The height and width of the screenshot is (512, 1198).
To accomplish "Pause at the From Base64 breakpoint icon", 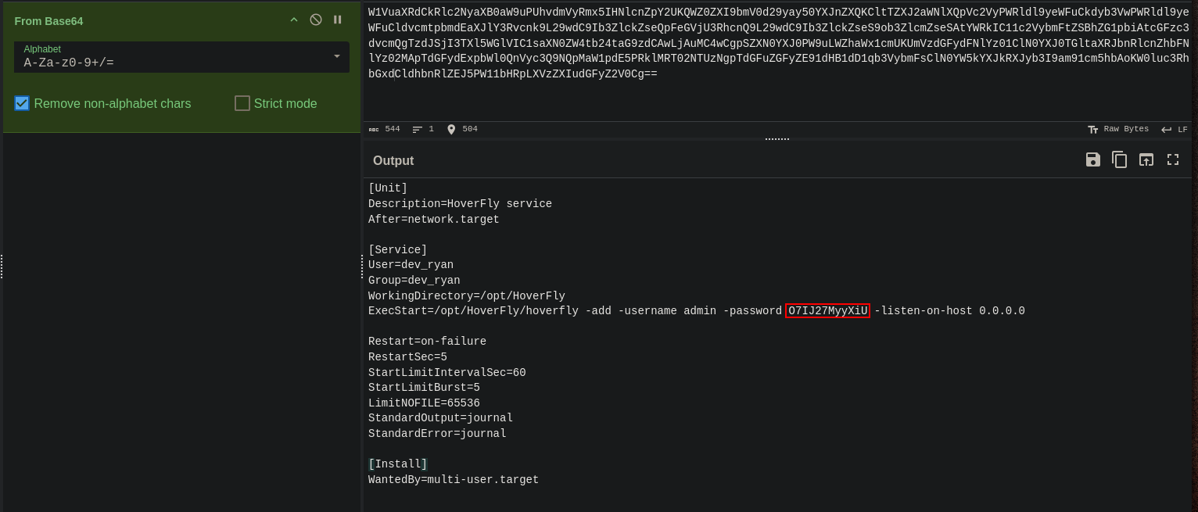I will click(338, 20).
